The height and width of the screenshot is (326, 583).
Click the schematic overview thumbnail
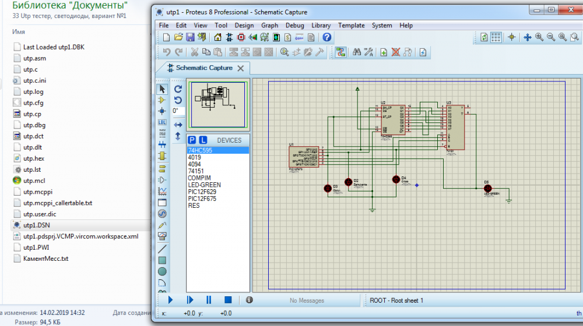click(x=218, y=105)
